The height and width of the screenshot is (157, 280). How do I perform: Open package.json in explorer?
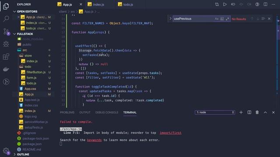(32, 144)
